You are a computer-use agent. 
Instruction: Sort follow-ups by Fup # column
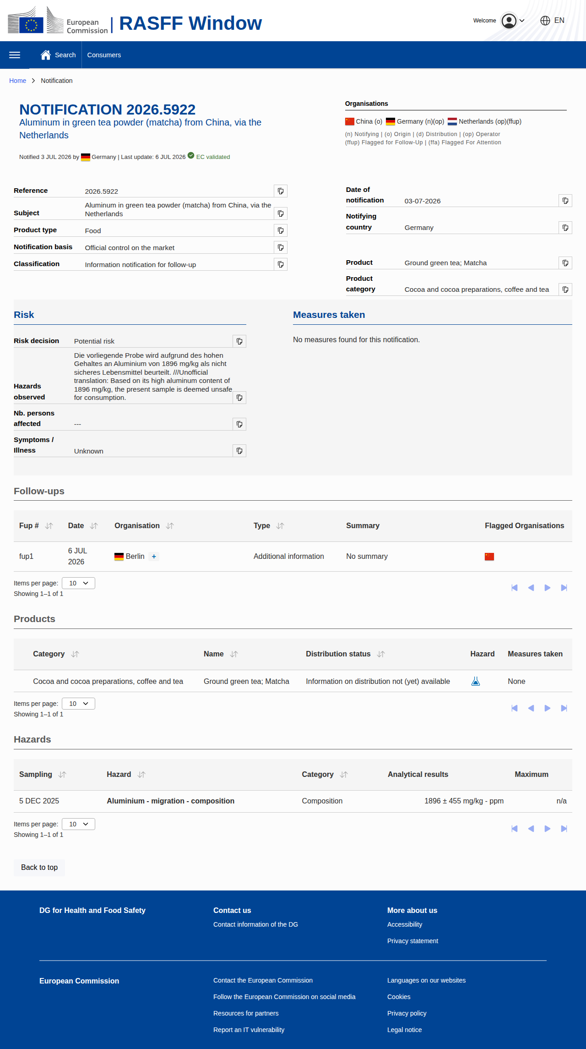coord(49,526)
